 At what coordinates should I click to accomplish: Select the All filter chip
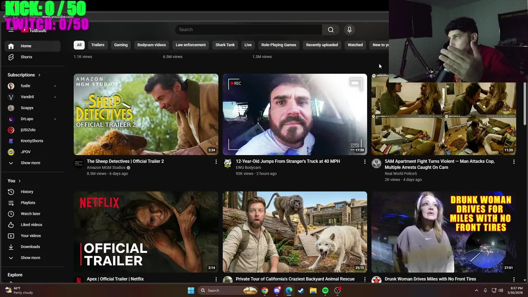79,45
